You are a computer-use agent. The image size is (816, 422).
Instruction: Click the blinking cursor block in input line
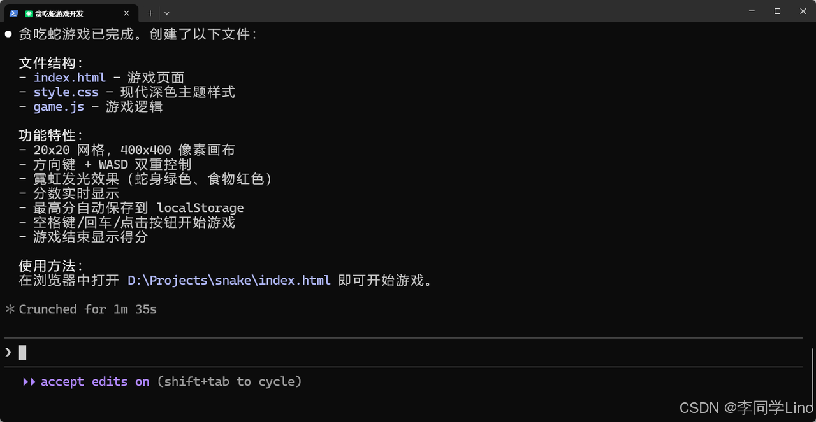pyautogui.click(x=22, y=352)
